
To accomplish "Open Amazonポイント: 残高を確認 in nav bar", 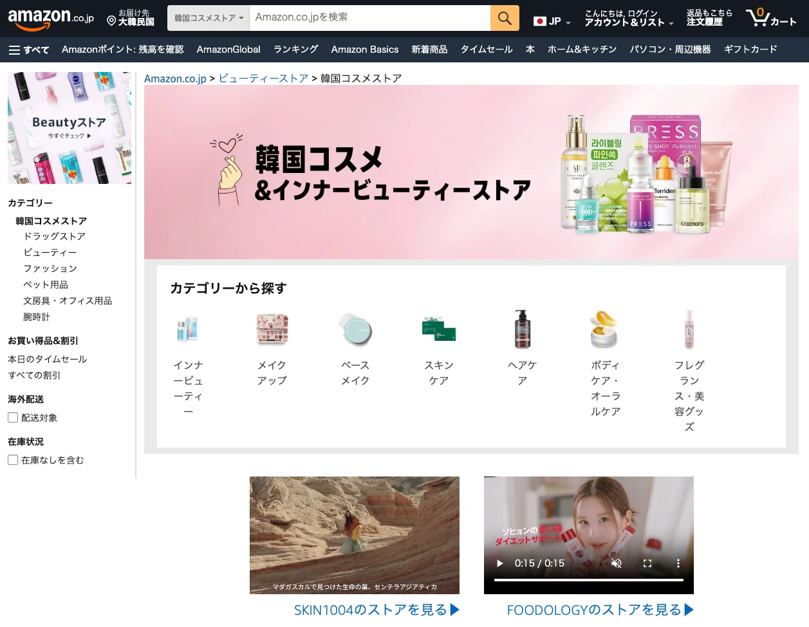I will [x=122, y=50].
